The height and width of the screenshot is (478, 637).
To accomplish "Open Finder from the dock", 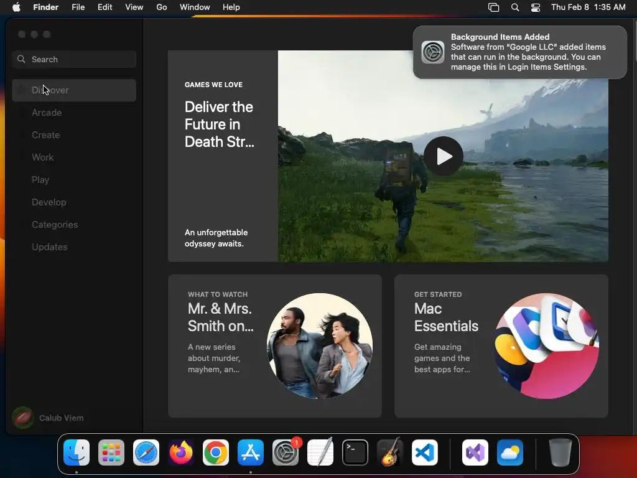I will click(x=77, y=452).
